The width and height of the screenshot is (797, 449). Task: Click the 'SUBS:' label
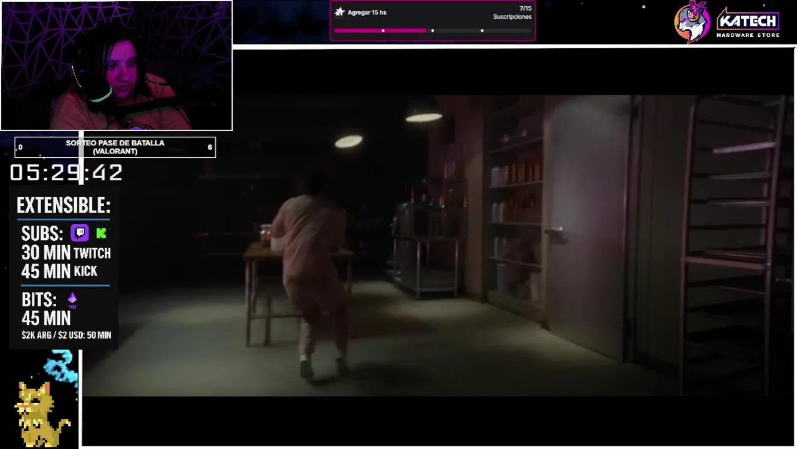42,234
